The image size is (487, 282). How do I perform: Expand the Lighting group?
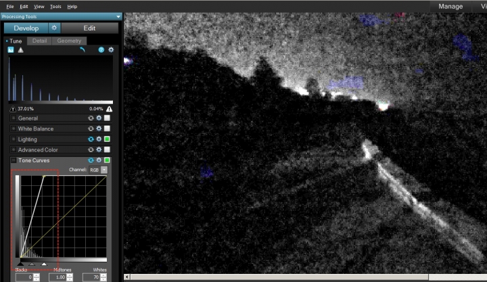pyautogui.click(x=14, y=139)
